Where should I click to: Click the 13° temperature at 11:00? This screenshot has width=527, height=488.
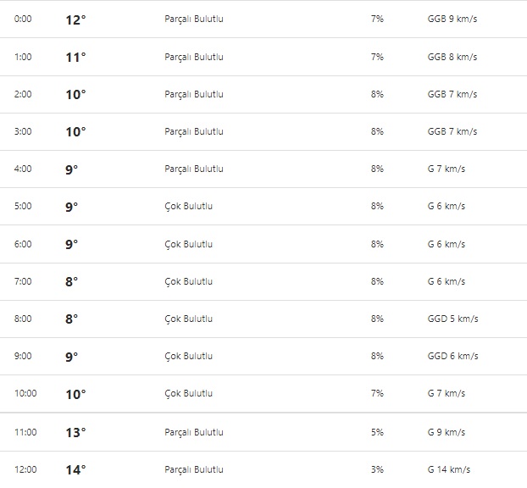point(75,432)
